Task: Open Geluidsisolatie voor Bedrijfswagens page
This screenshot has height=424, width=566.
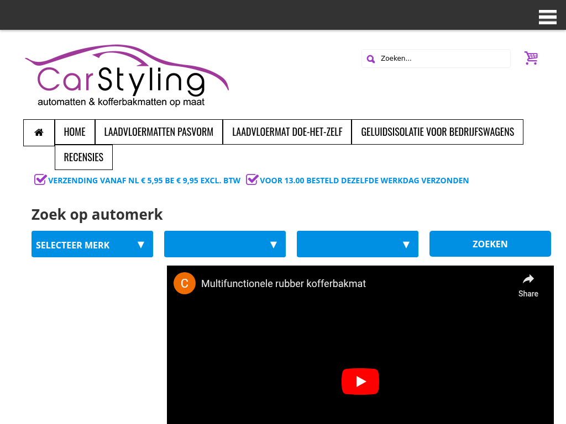Action: [437, 132]
